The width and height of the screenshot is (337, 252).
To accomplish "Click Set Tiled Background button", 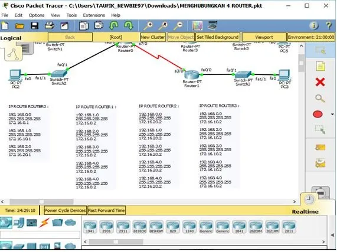I will (x=218, y=37).
